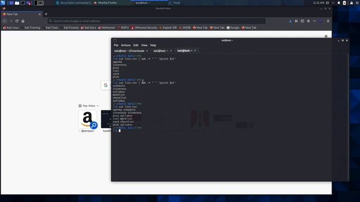Image resolution: width=360 pixels, height=202 pixels.
Task: Open the Kali Training bookmark
Action: pyautogui.click(x=30, y=27)
